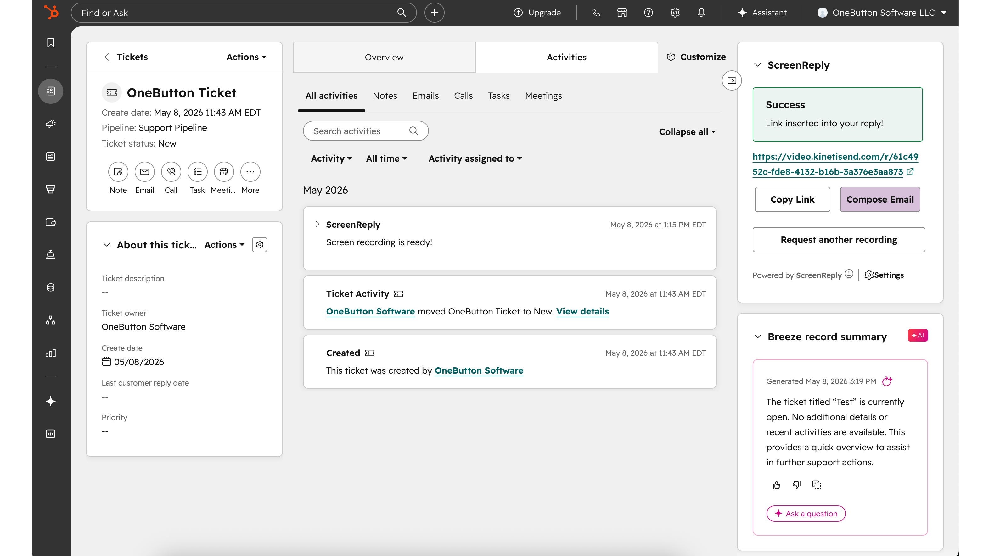Open settings gear for About this ticket
Image resolution: width=989 pixels, height=556 pixels.
coord(260,244)
